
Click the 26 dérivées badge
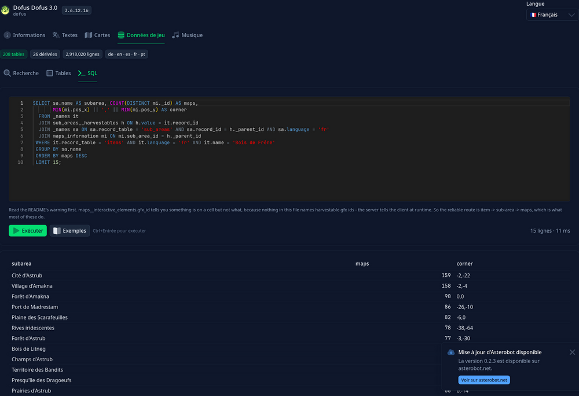(x=45, y=54)
